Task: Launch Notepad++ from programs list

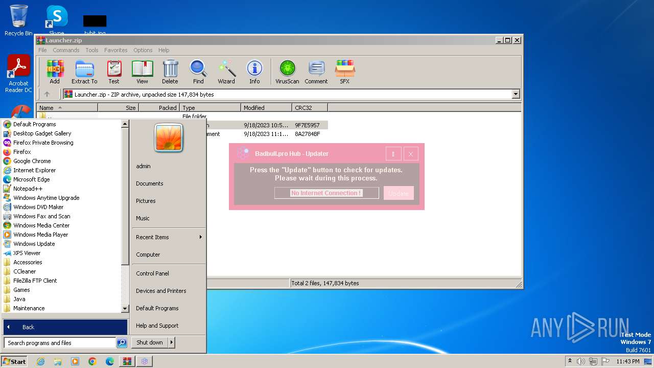Action: (28, 189)
